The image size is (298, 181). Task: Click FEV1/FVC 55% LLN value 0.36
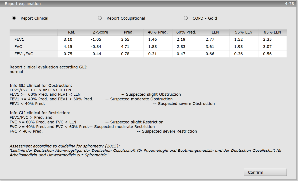click(238, 54)
